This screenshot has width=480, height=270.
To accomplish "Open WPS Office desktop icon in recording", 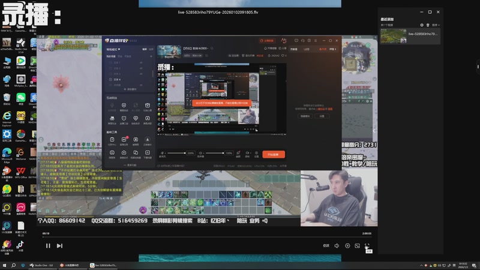I will click(21, 172).
